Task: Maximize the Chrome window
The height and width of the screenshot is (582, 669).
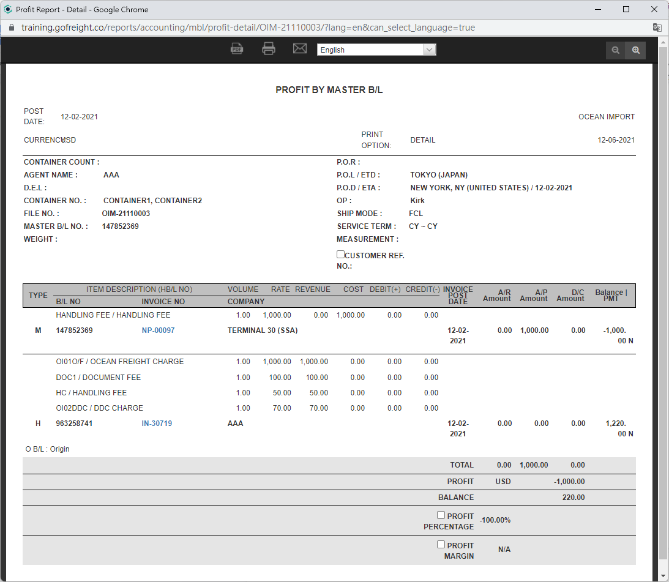Action: point(626,9)
